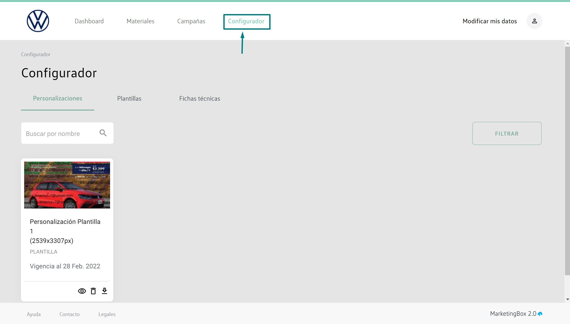Click the Volkswagen logo
The image size is (570, 324).
click(38, 21)
